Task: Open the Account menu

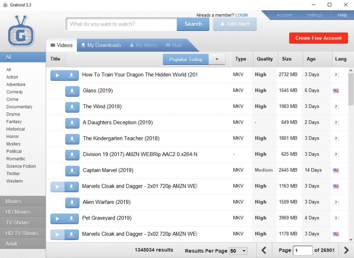Action: 284,15
